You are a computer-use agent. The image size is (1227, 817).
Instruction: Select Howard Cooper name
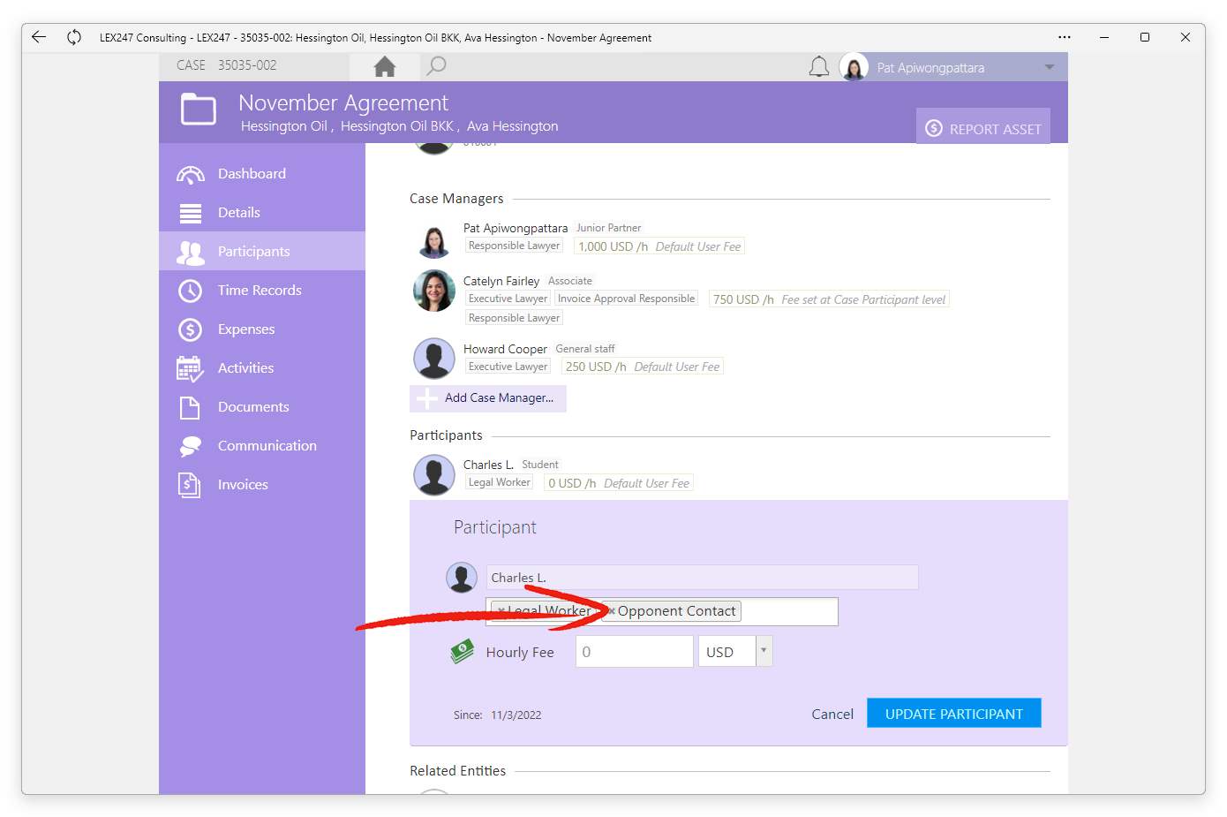(505, 349)
